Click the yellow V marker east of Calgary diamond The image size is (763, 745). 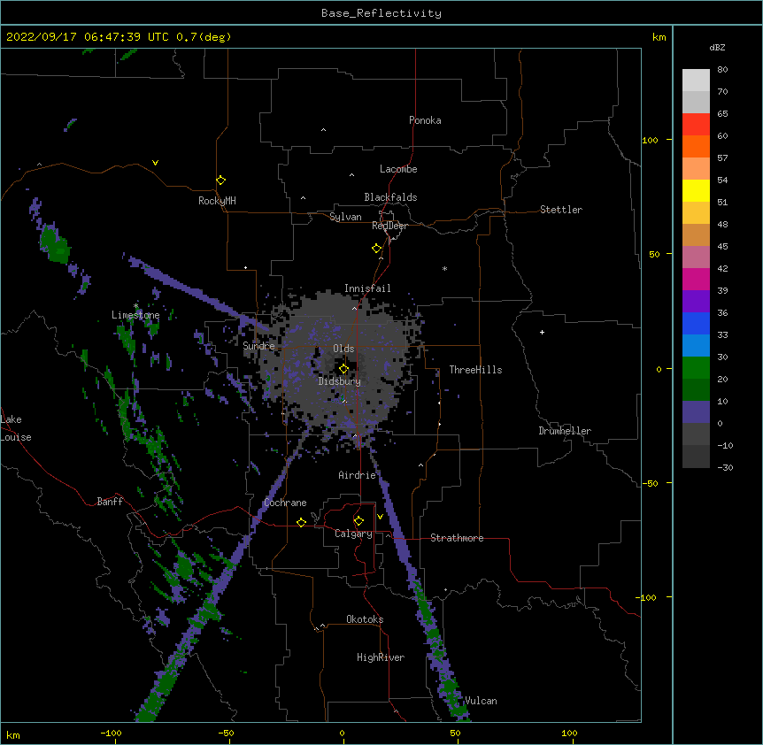click(380, 517)
